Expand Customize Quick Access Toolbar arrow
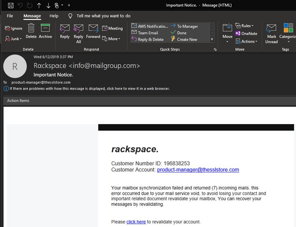 pos(69,5)
